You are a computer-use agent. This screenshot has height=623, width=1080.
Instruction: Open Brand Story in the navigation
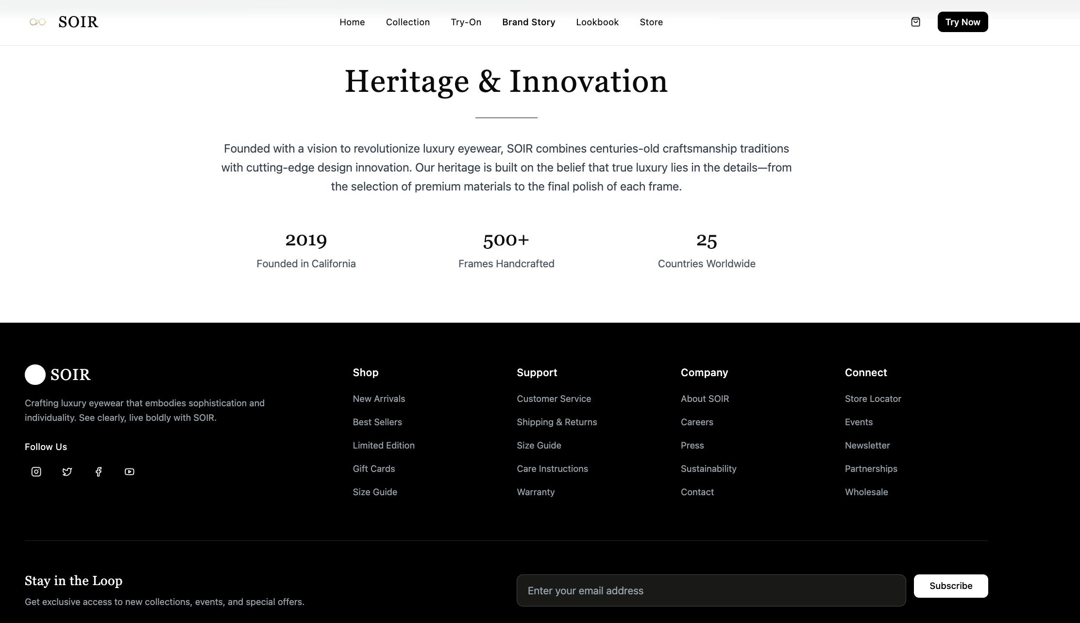pos(528,22)
